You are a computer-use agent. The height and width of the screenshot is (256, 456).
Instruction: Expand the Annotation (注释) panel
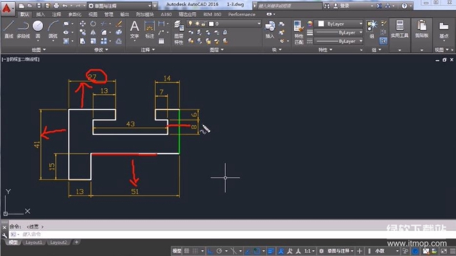point(148,50)
